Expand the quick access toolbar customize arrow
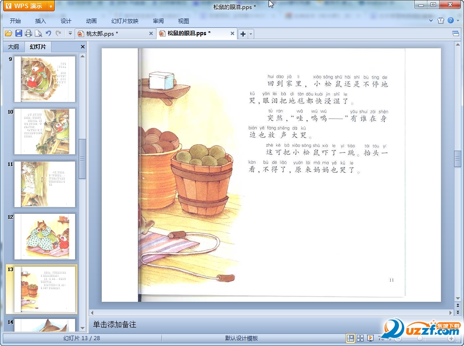 (x=70, y=33)
